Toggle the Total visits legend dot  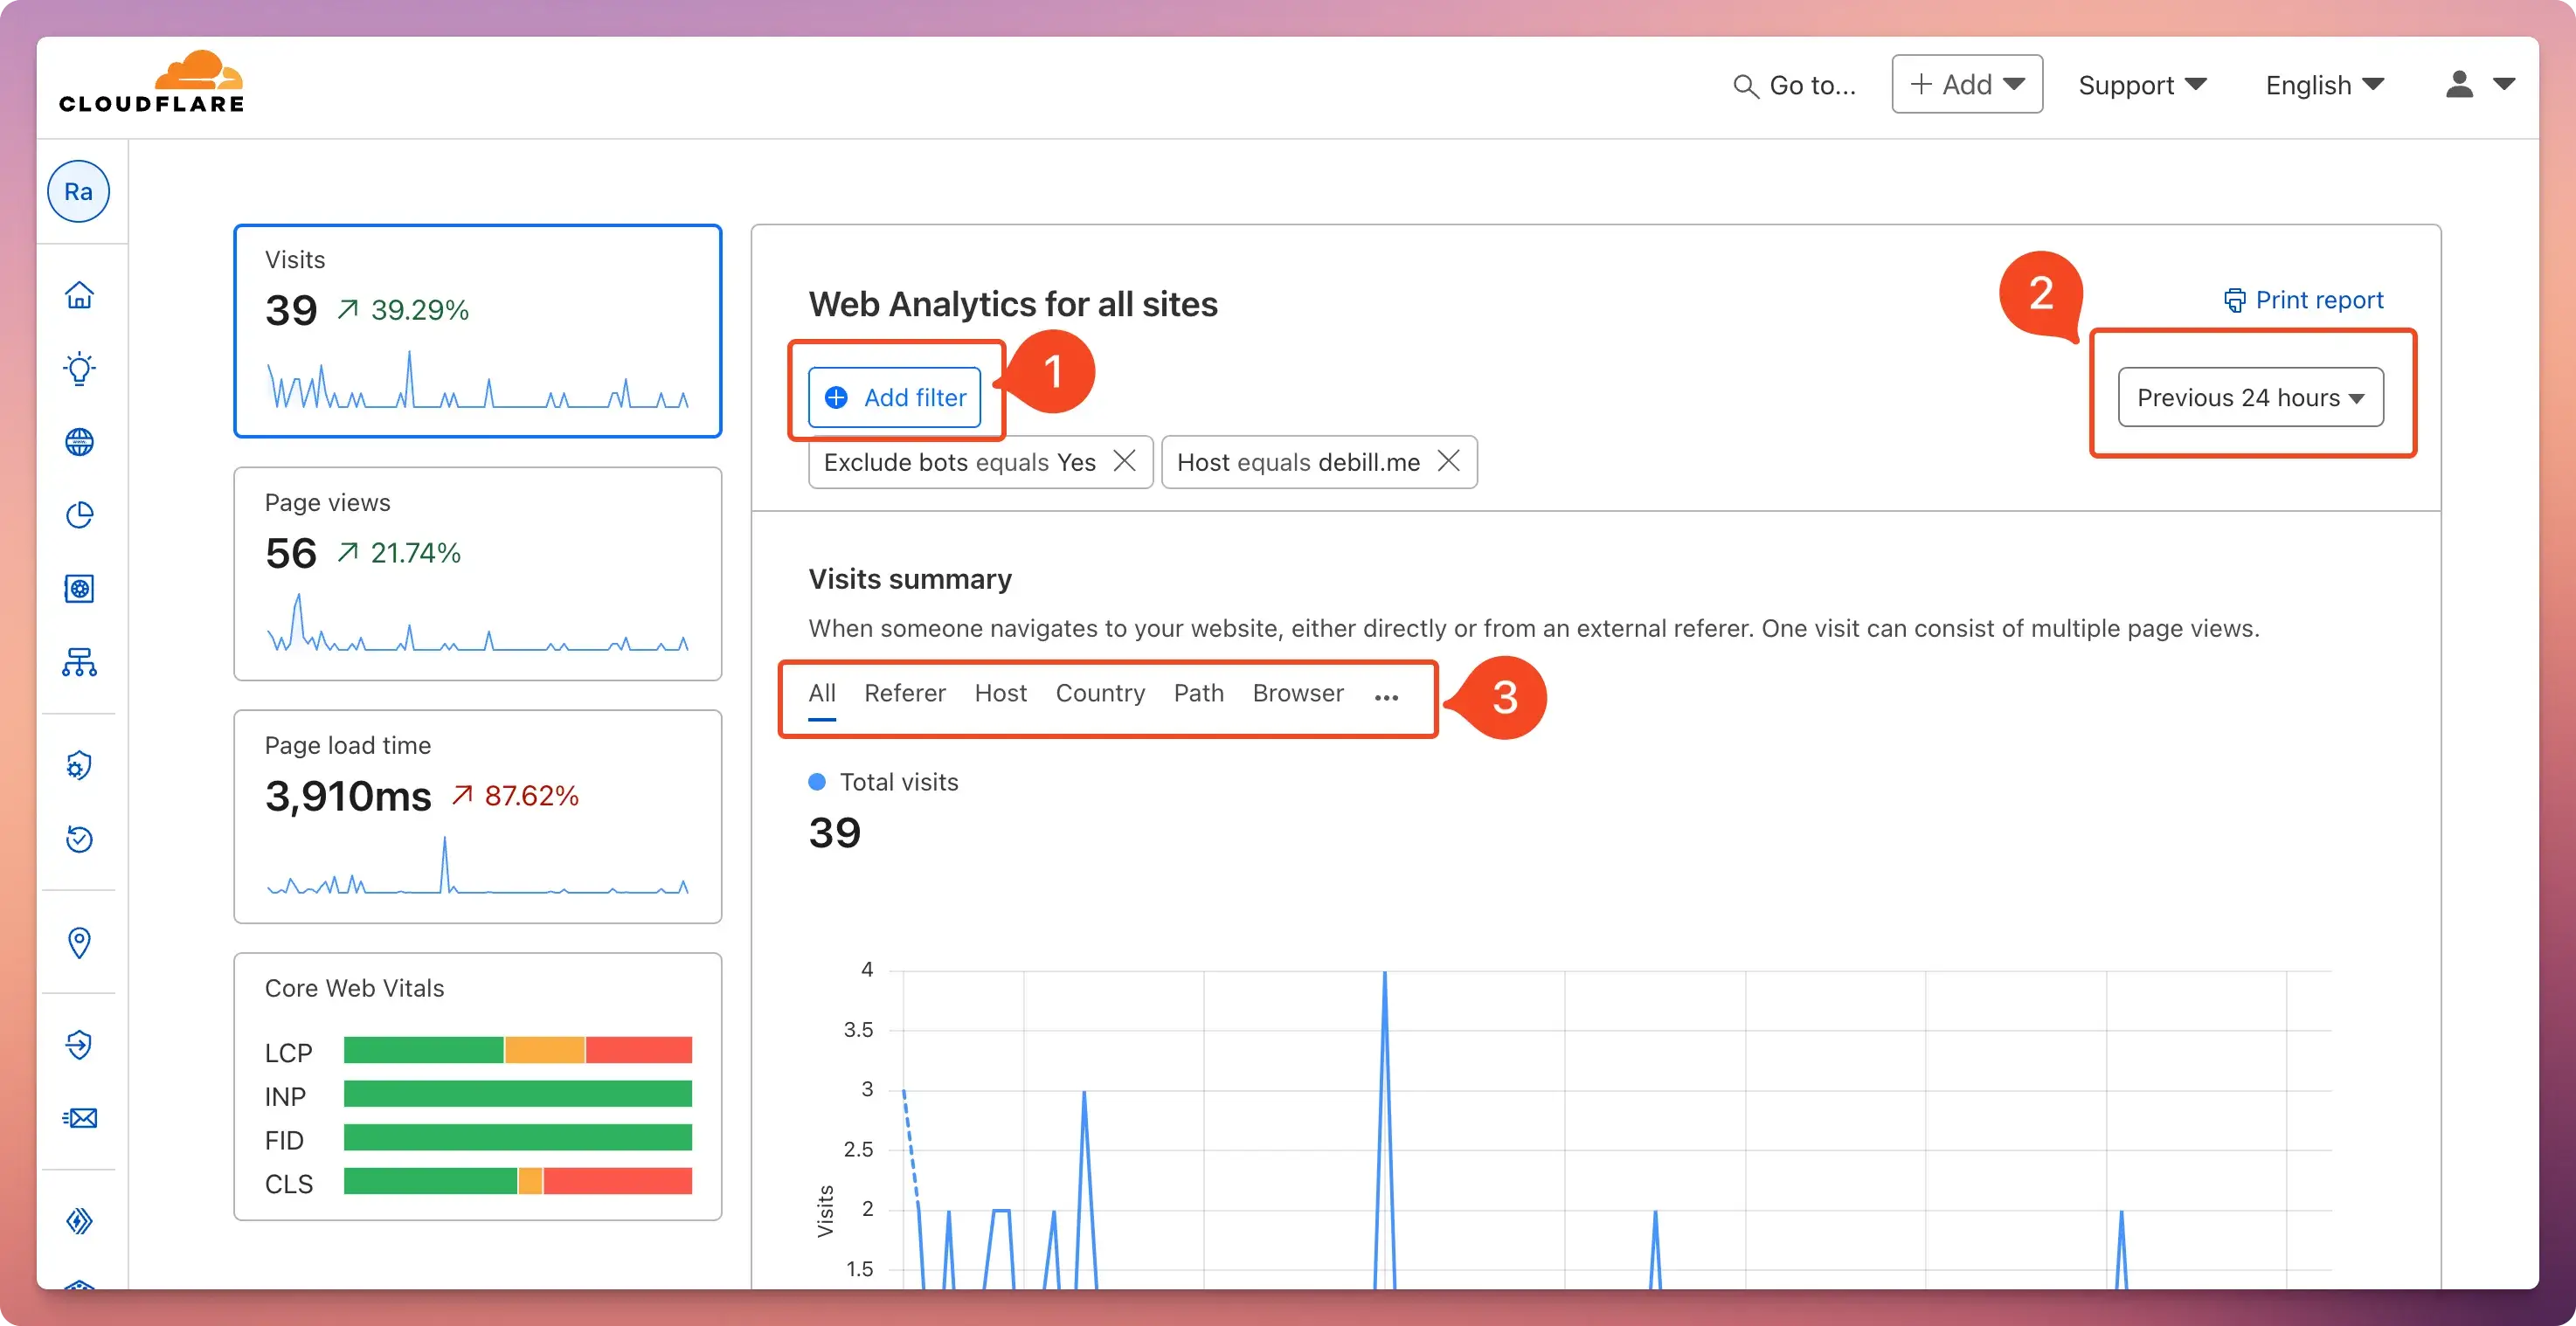(x=817, y=782)
